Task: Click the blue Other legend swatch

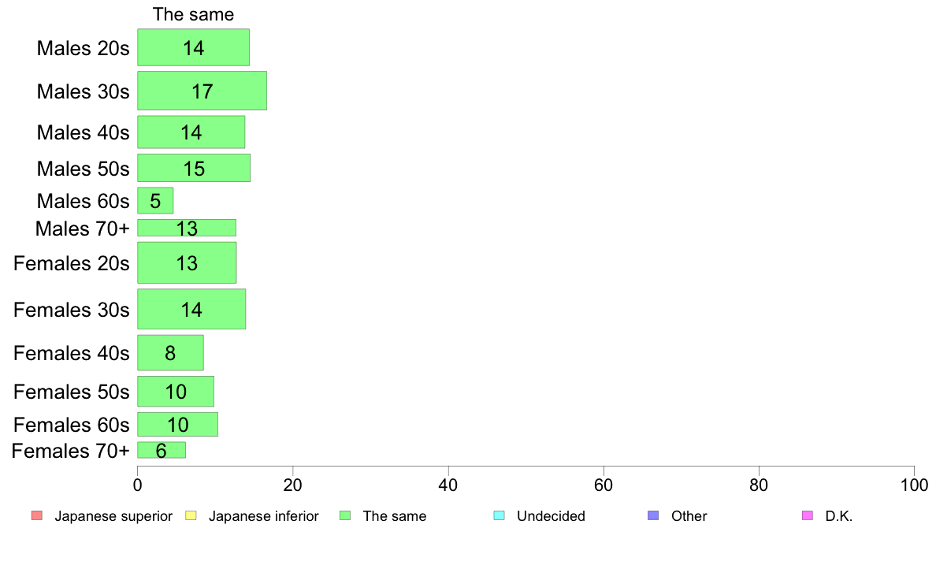Action: coord(654,515)
